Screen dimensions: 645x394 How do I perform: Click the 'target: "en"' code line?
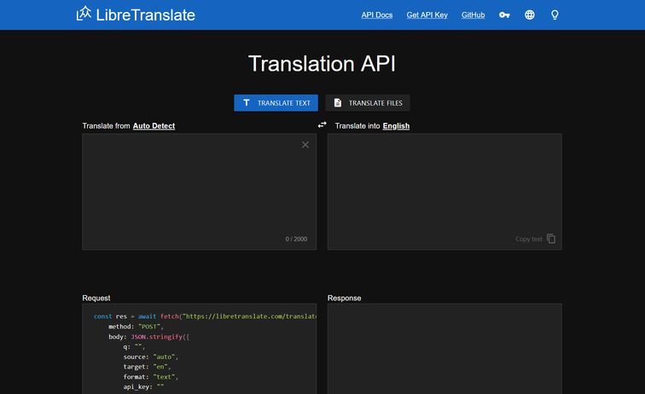pyautogui.click(x=147, y=367)
